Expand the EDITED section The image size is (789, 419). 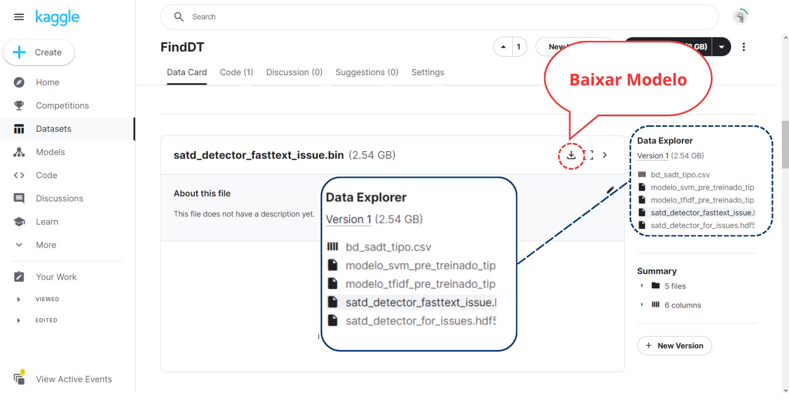(18, 320)
